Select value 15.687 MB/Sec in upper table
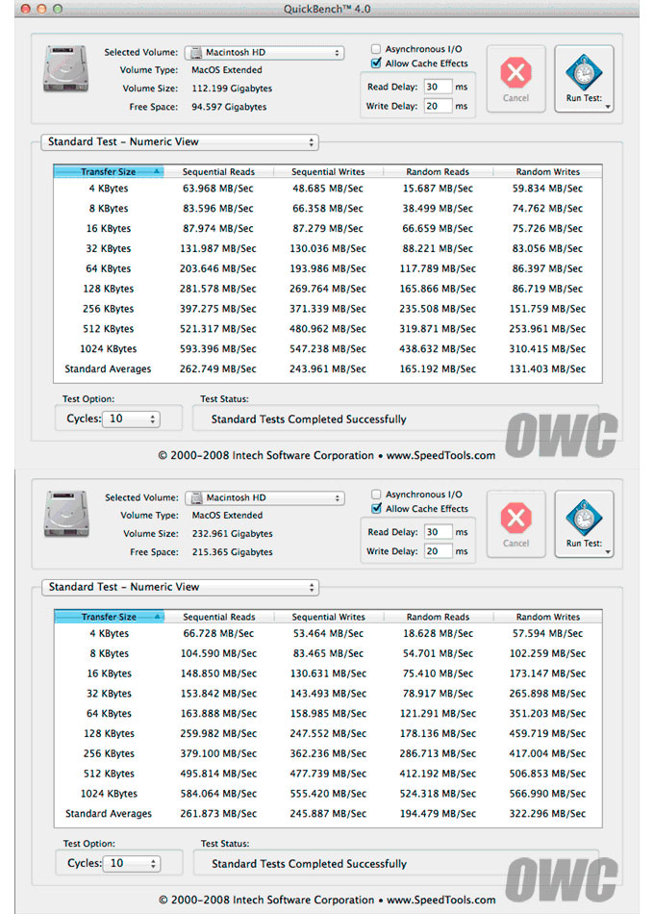 [438, 189]
